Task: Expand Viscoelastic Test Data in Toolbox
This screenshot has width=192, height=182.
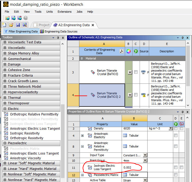Action: pos(5,42)
